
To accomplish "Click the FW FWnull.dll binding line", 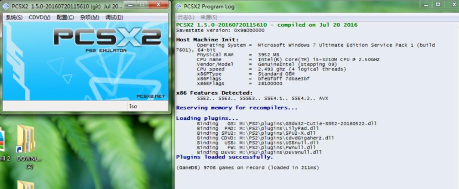I will [256, 147].
